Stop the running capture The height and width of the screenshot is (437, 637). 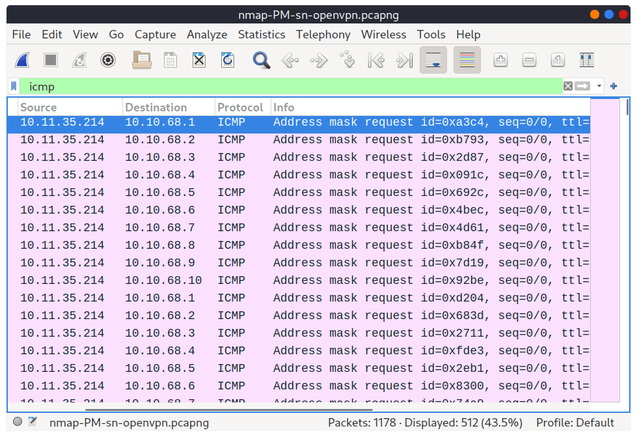(51, 60)
